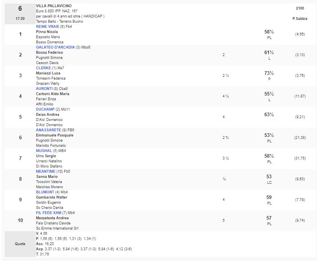Viewport: 317px width, 265px height.
Task: Select the Quote row label
Action: coord(20,244)
